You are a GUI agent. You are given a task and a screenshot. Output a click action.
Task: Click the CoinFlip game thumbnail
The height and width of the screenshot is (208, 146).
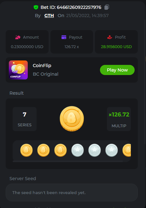[x=18, y=70]
